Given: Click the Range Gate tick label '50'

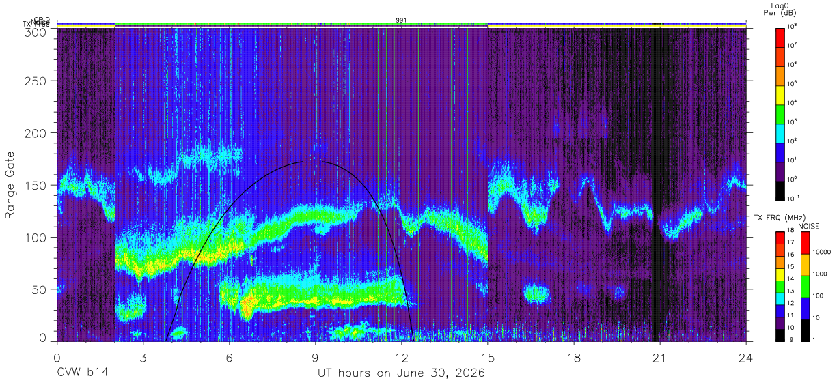Looking at the screenshot, I should [40, 289].
